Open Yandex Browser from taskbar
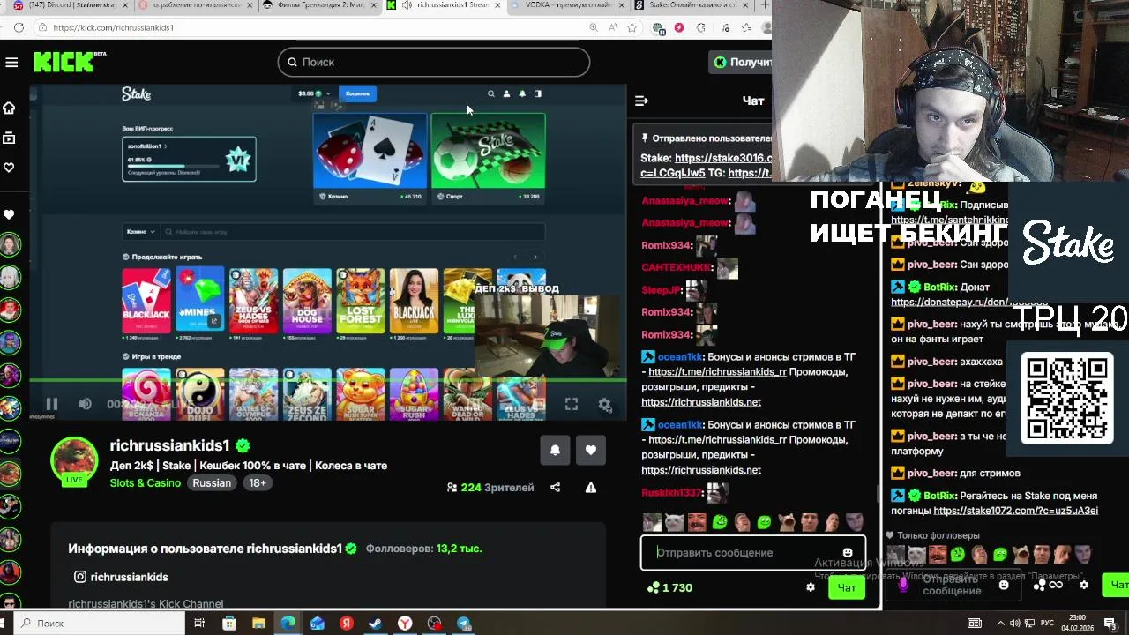 point(405,624)
